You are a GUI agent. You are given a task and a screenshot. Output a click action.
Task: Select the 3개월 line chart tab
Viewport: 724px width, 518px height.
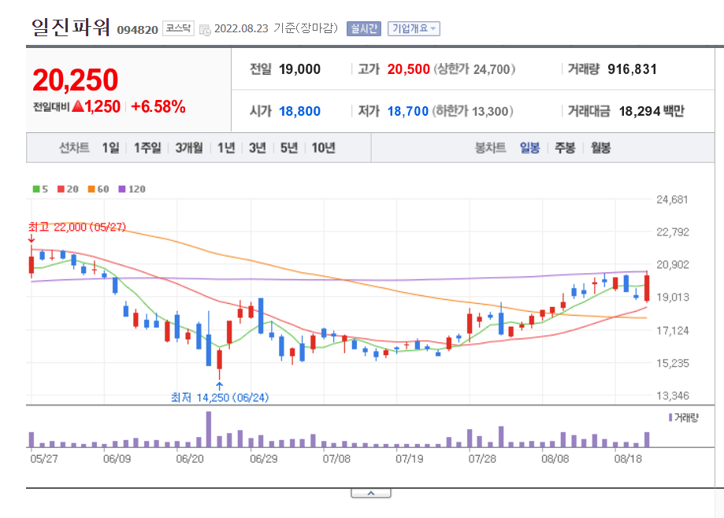point(189,148)
